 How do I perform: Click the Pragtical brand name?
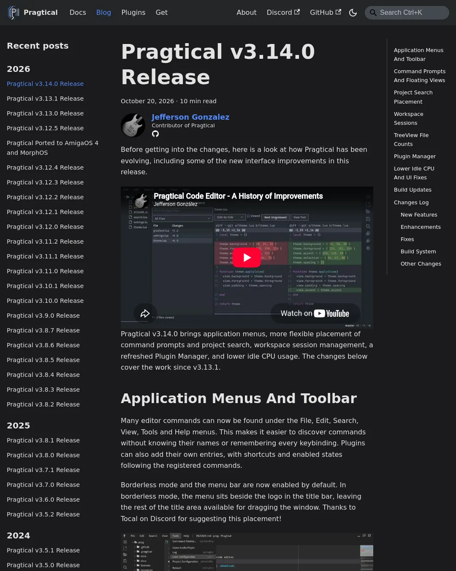click(x=41, y=13)
